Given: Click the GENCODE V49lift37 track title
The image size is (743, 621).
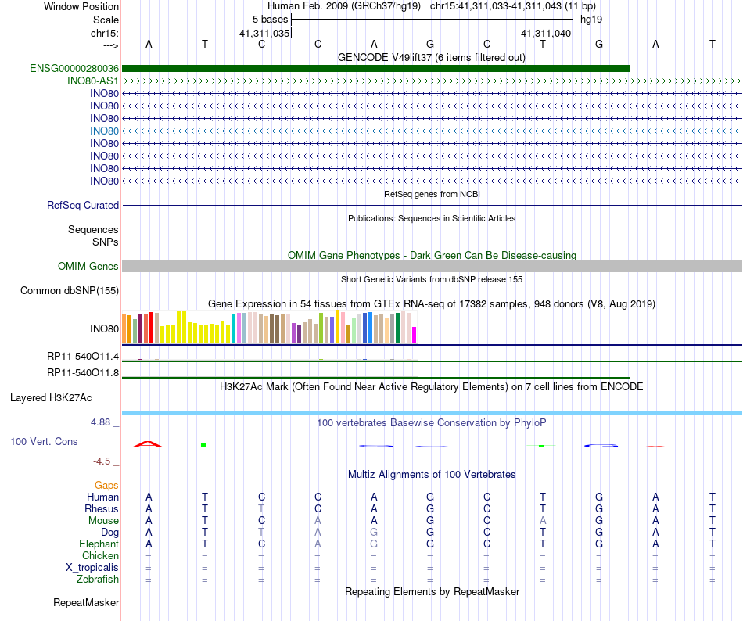Looking at the screenshot, I should tap(431, 57).
